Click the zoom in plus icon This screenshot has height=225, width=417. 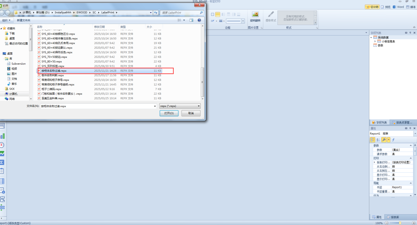(x=414, y=223)
